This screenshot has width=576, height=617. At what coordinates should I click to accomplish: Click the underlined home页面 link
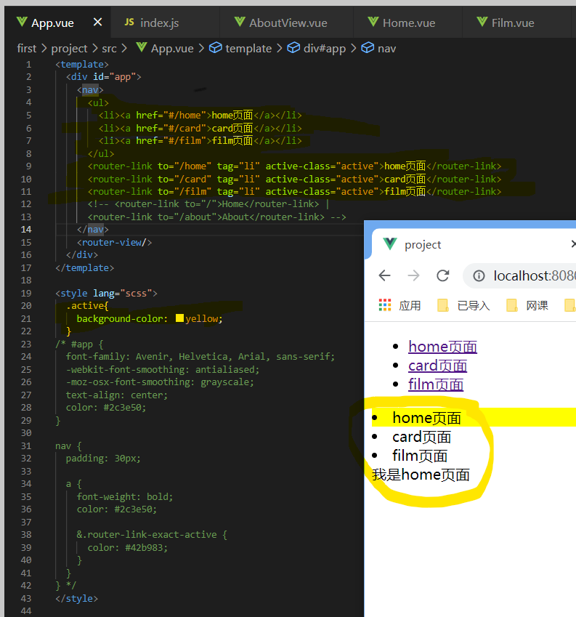click(x=443, y=347)
